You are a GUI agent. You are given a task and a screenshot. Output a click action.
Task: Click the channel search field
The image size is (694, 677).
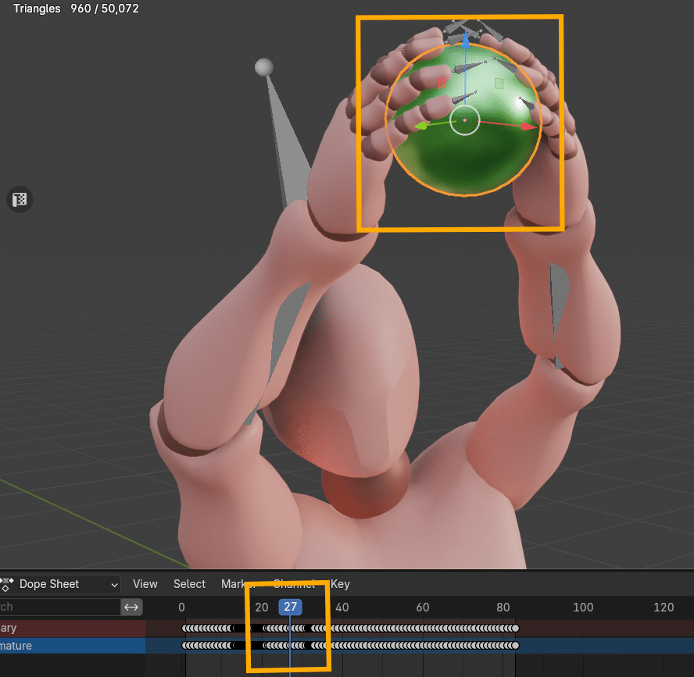coord(55,607)
